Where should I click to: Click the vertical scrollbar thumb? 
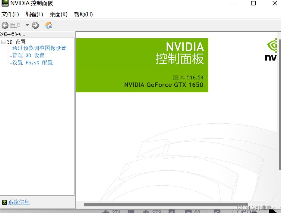coord(280,105)
